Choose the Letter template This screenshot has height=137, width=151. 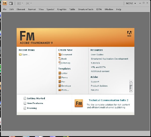tap(64, 73)
